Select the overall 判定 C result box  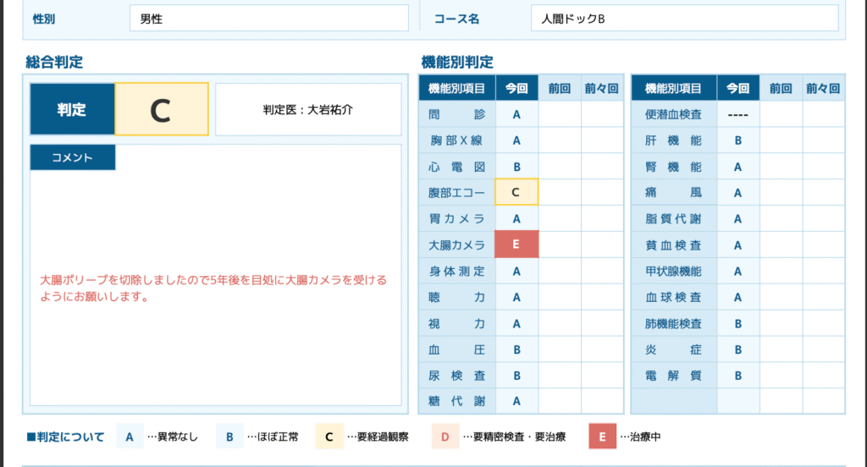tap(162, 109)
